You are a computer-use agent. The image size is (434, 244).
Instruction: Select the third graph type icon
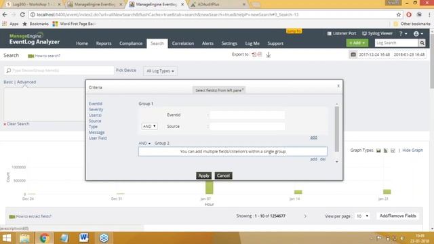click(393, 150)
